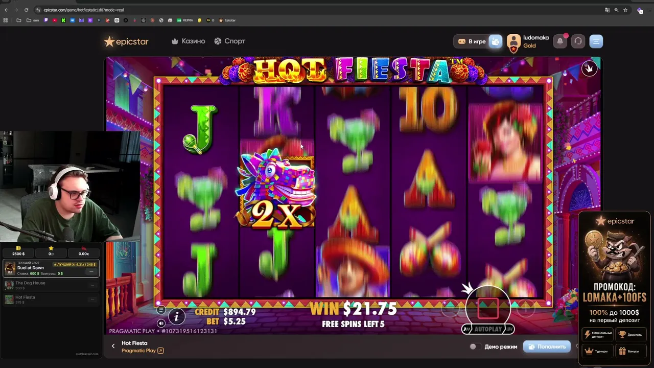Bookmark this page with the star icon
The width and height of the screenshot is (654, 368).
(x=625, y=10)
